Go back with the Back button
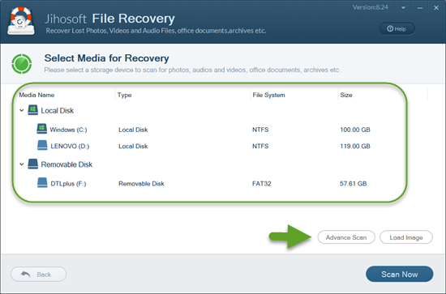Viewport: 446px width, 294px height. coord(39,275)
